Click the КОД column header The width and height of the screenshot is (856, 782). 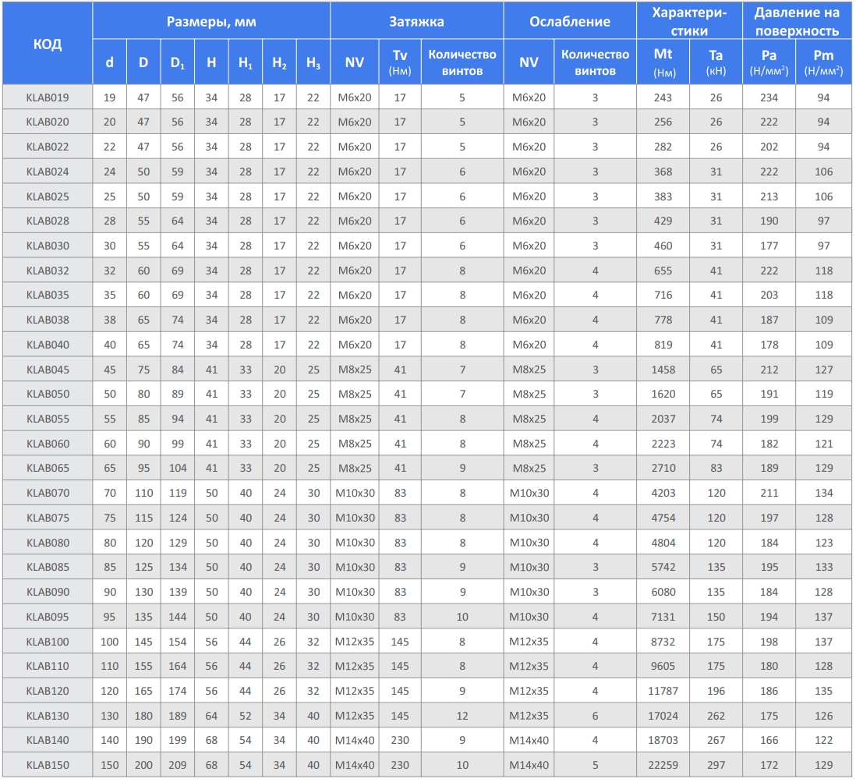click(48, 44)
